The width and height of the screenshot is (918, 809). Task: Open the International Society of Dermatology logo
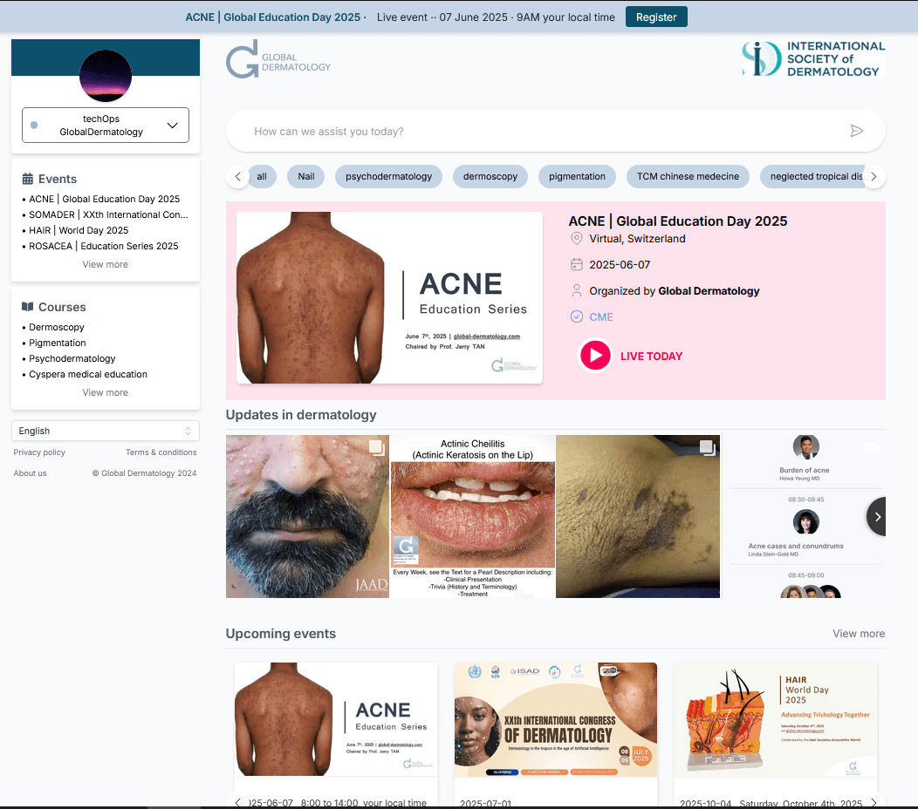pos(813,58)
